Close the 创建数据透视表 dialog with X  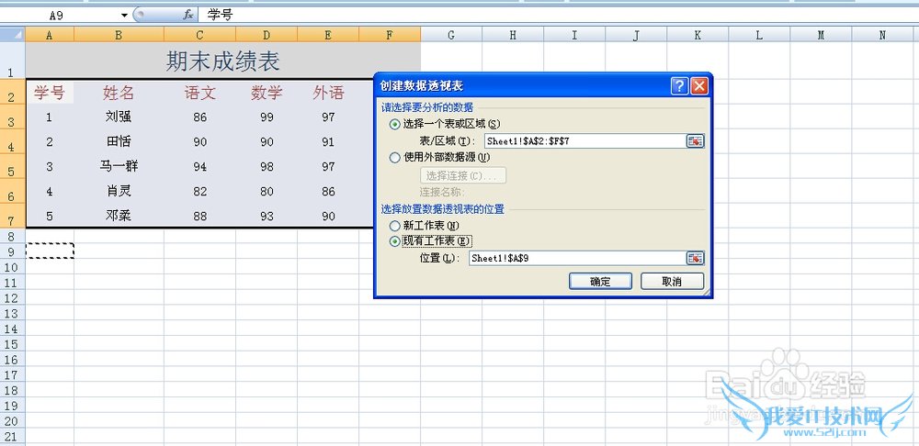[698, 86]
